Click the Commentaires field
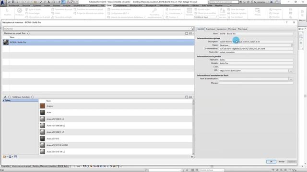This screenshot has width=307, height=172. (256, 49)
